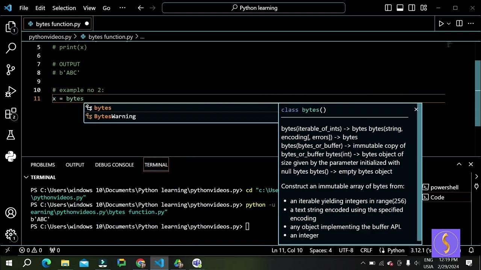Toggle the secondary side bar

412,8
